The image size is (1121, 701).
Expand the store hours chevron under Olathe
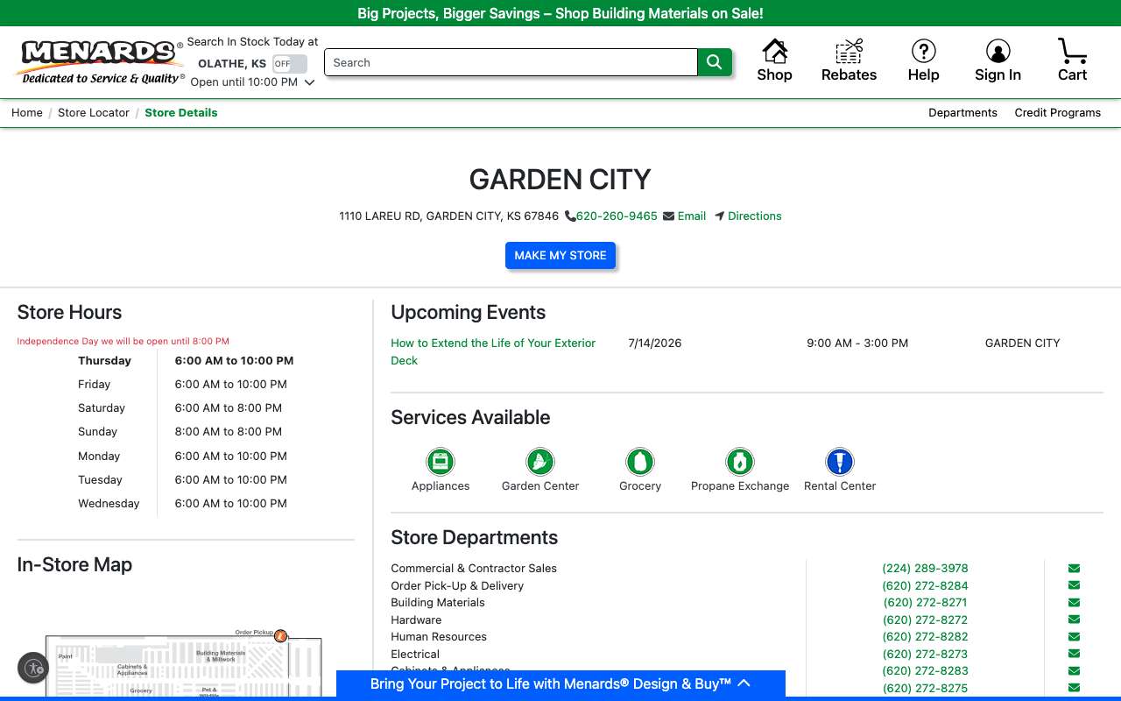coord(309,82)
